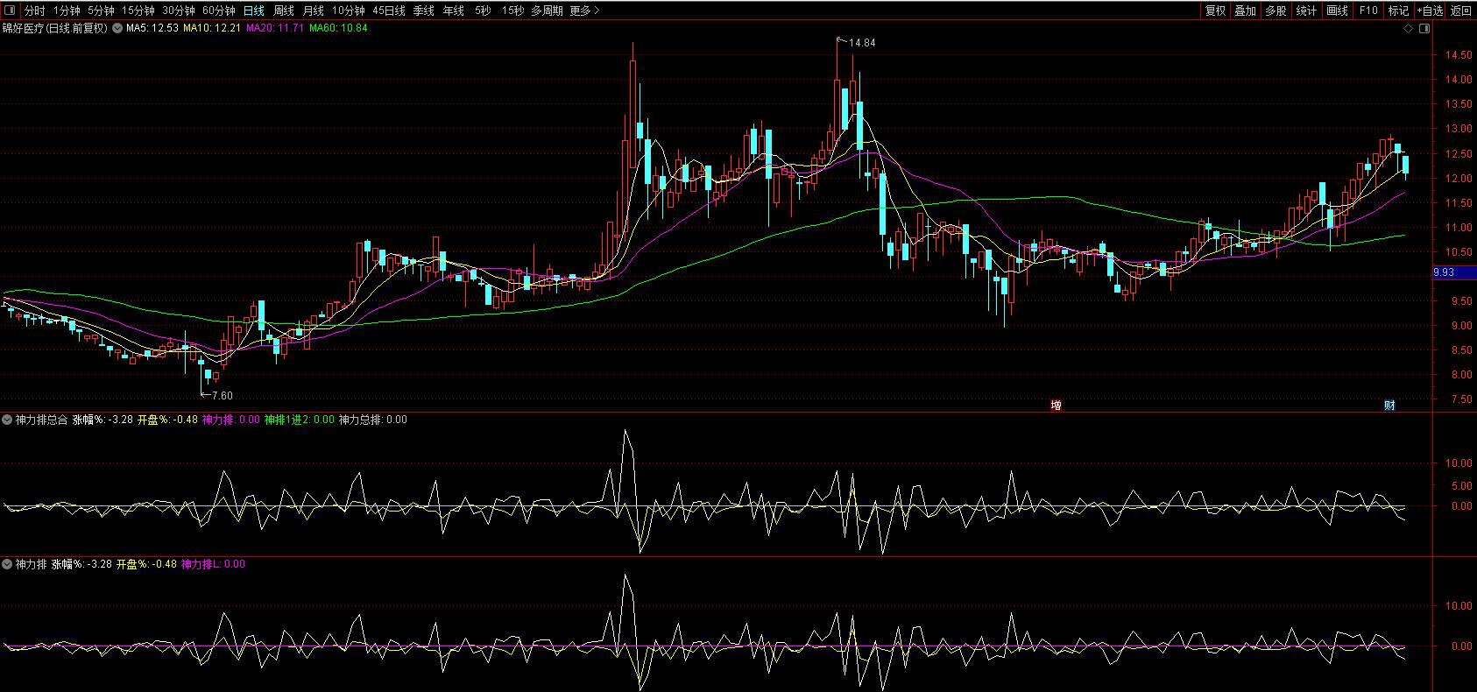This screenshot has height=692, width=1477.
Task: Add stock via +自选 button
Action: (x=1429, y=11)
